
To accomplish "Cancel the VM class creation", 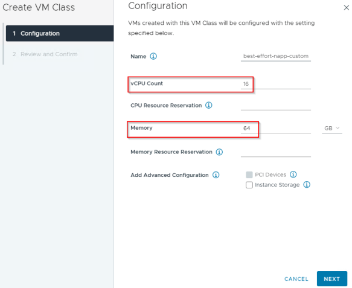I will (296, 279).
